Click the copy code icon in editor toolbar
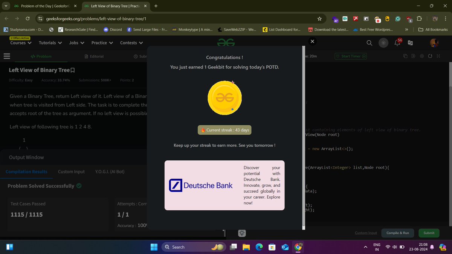 tap(405, 56)
